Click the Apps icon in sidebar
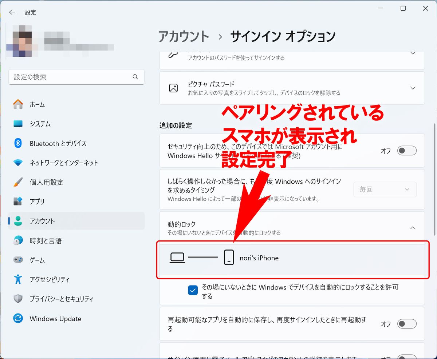This screenshot has width=437, height=359. point(18,202)
